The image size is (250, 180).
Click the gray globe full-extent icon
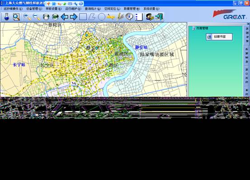coord(46,17)
